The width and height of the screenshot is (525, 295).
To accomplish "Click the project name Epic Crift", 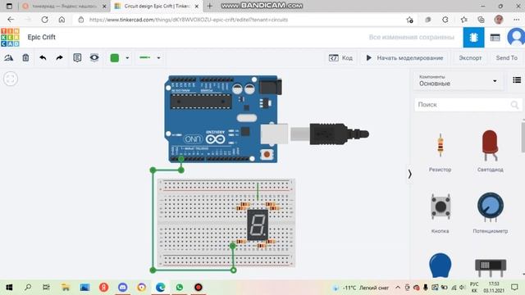I will (42, 37).
